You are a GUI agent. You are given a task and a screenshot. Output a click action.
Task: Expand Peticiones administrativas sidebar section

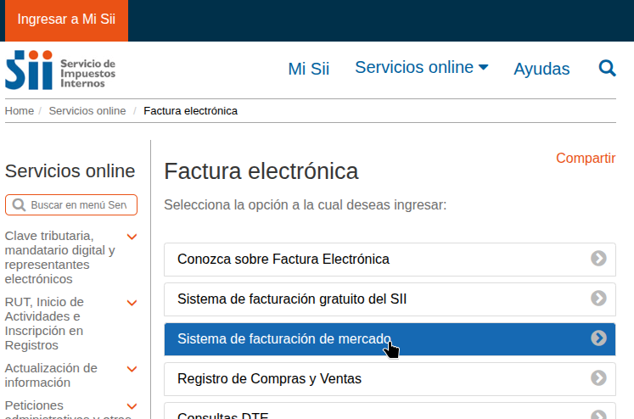[132, 406]
